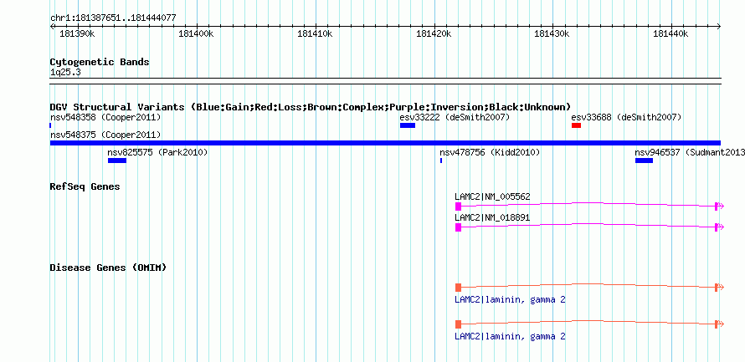This screenshot has width=745, height=362.
Task: Click the 181390k ruler tick label
Action: coord(77,33)
